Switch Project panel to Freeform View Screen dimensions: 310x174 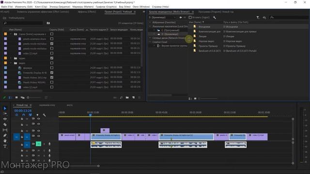coord(23,98)
